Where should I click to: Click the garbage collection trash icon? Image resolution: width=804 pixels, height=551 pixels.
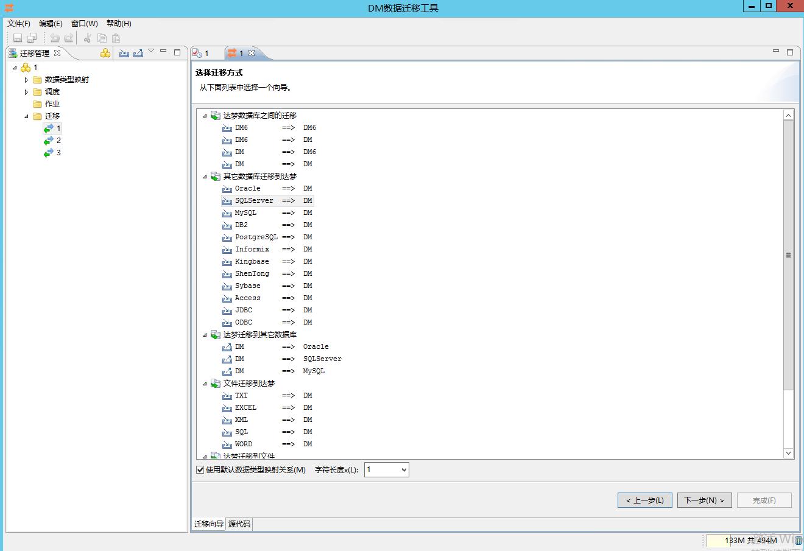798,540
